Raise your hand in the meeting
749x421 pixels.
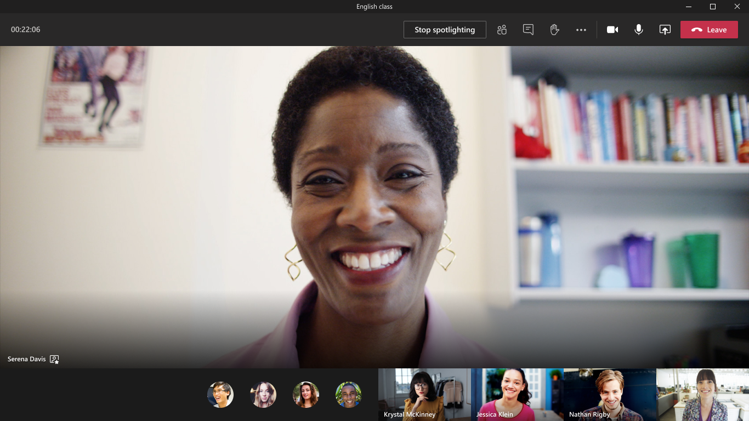click(x=554, y=30)
